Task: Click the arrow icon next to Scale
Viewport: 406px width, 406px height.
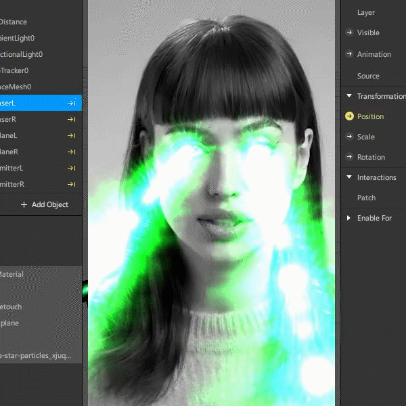Action: [349, 137]
